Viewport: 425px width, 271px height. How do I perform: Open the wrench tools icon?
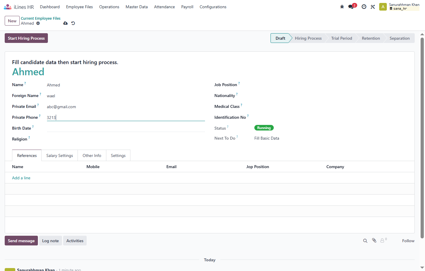[x=373, y=7]
